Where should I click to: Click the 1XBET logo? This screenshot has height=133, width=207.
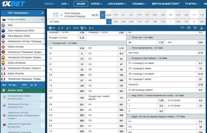[x=14, y=4]
